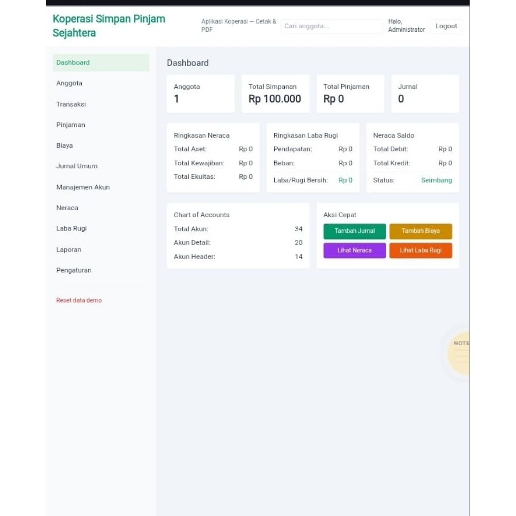516x516 pixels.
Task: Click the Dashboard page heading
Action: point(187,63)
